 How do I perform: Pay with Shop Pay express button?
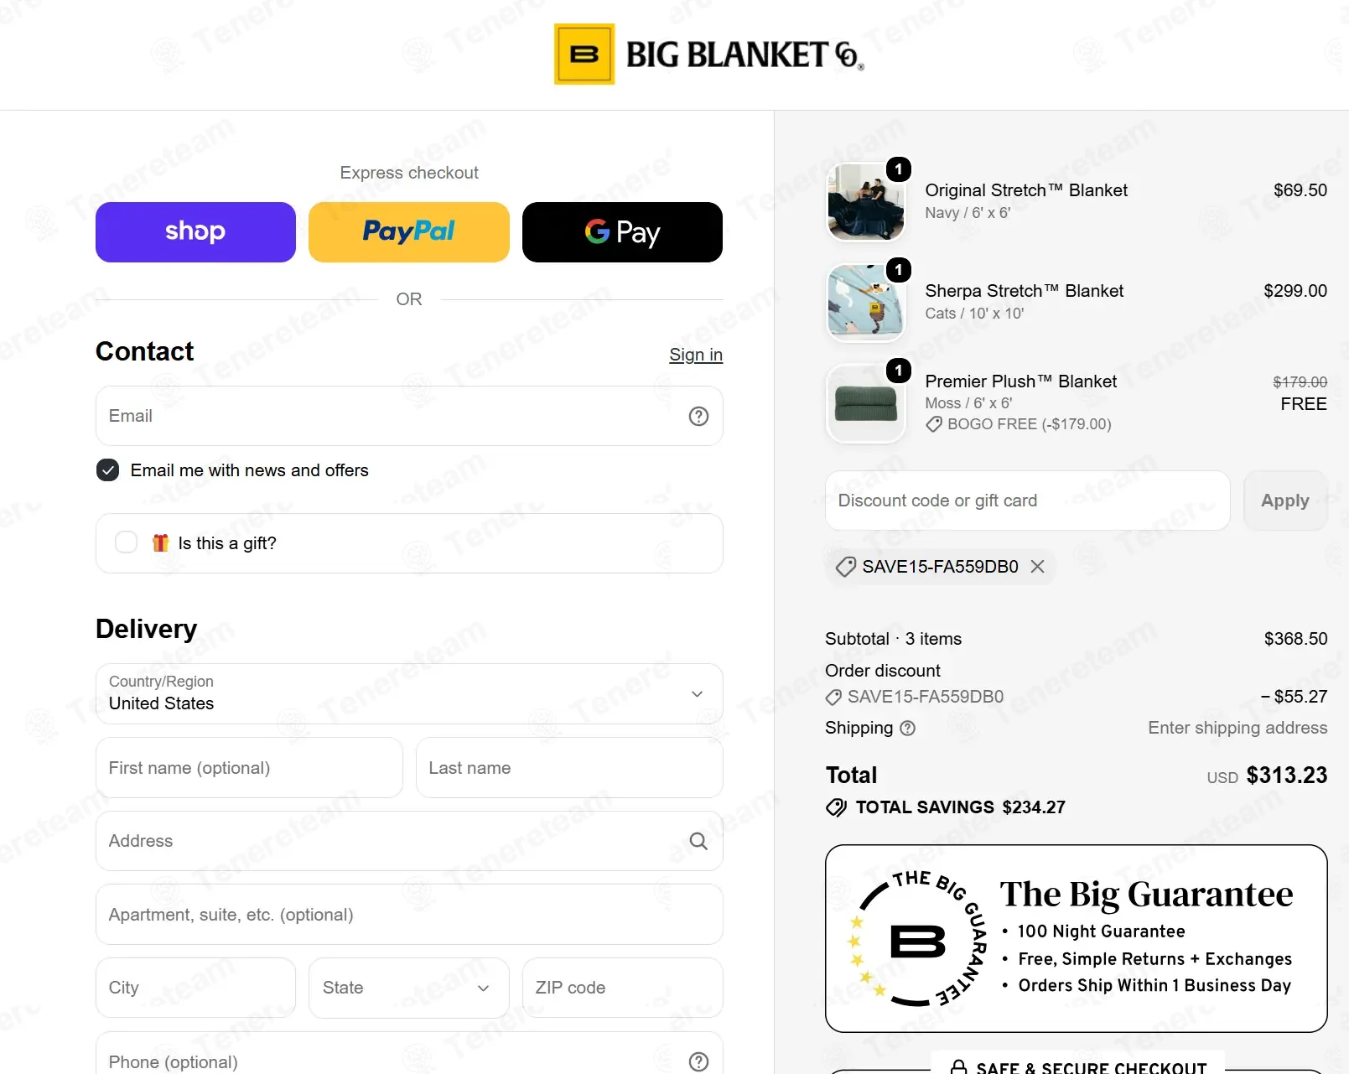(195, 232)
